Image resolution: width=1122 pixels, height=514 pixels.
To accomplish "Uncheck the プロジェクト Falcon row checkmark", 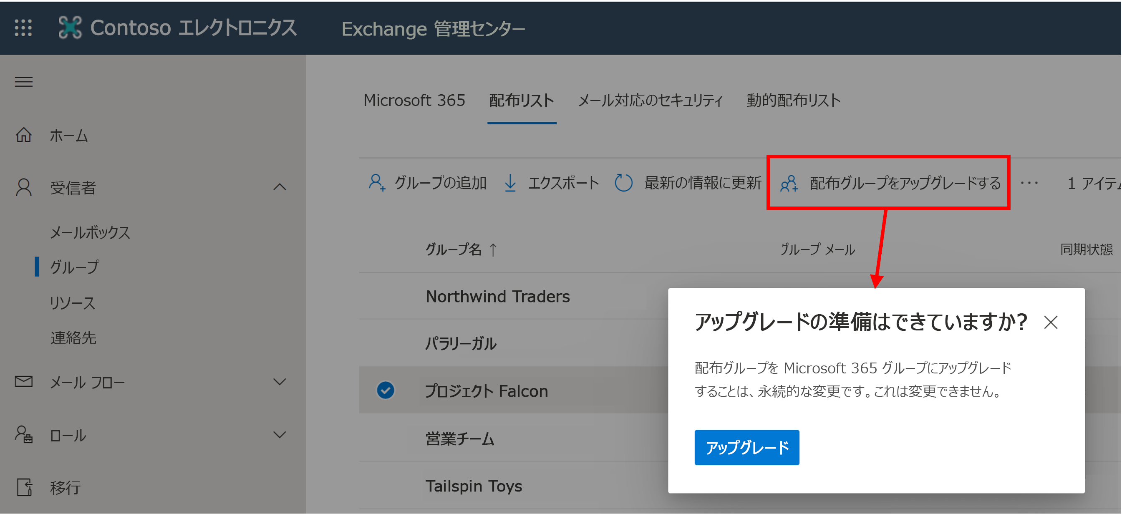I will [386, 390].
